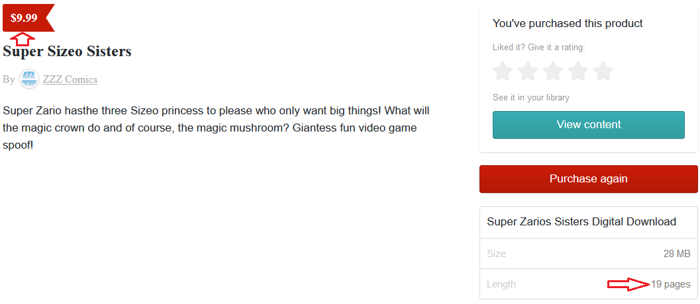Click the You've purchased this product heading
This screenshot has width=700, height=304.
(568, 24)
